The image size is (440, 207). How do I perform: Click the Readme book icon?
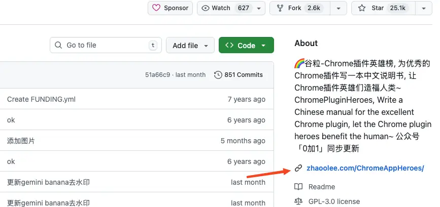coord(298,187)
